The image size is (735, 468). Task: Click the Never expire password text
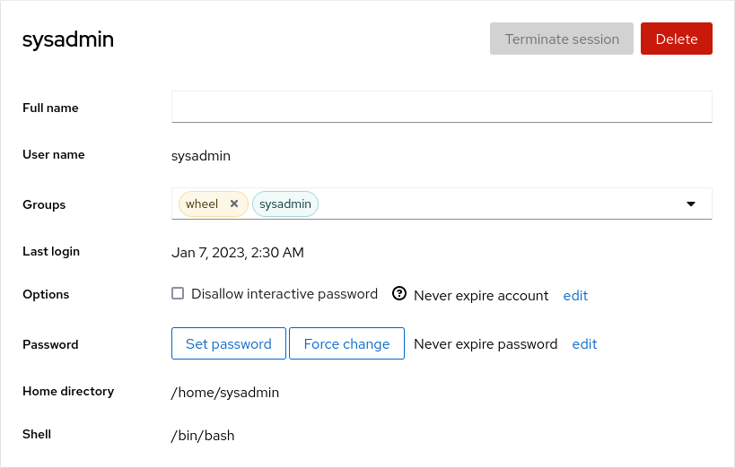(486, 343)
